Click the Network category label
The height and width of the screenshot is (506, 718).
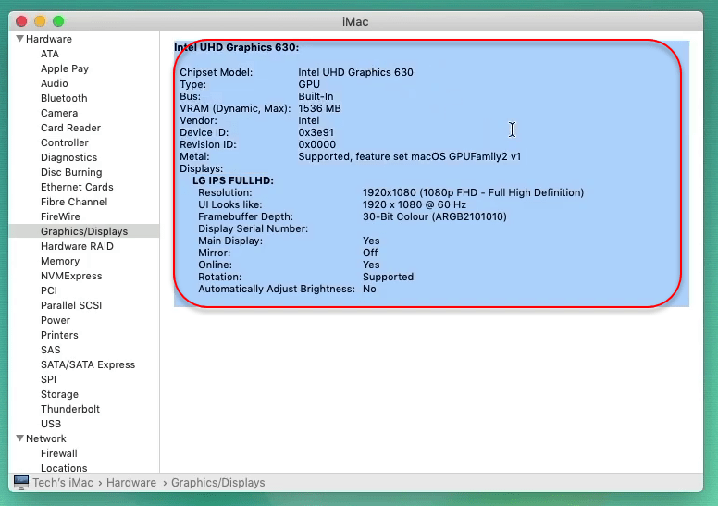click(x=45, y=438)
